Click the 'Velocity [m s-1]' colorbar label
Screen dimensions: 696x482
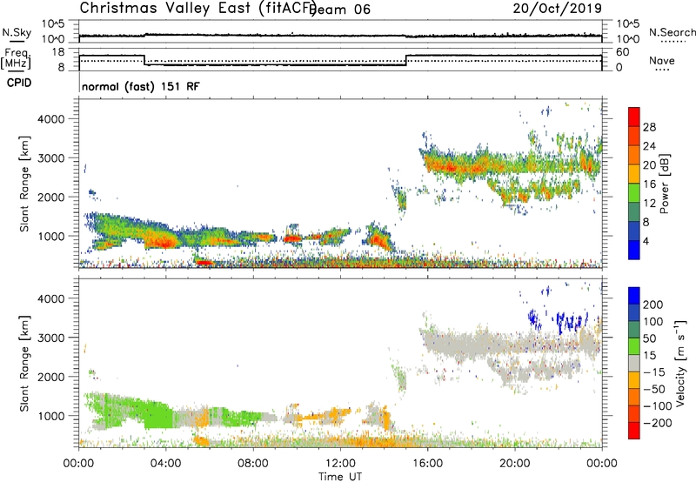[680, 363]
